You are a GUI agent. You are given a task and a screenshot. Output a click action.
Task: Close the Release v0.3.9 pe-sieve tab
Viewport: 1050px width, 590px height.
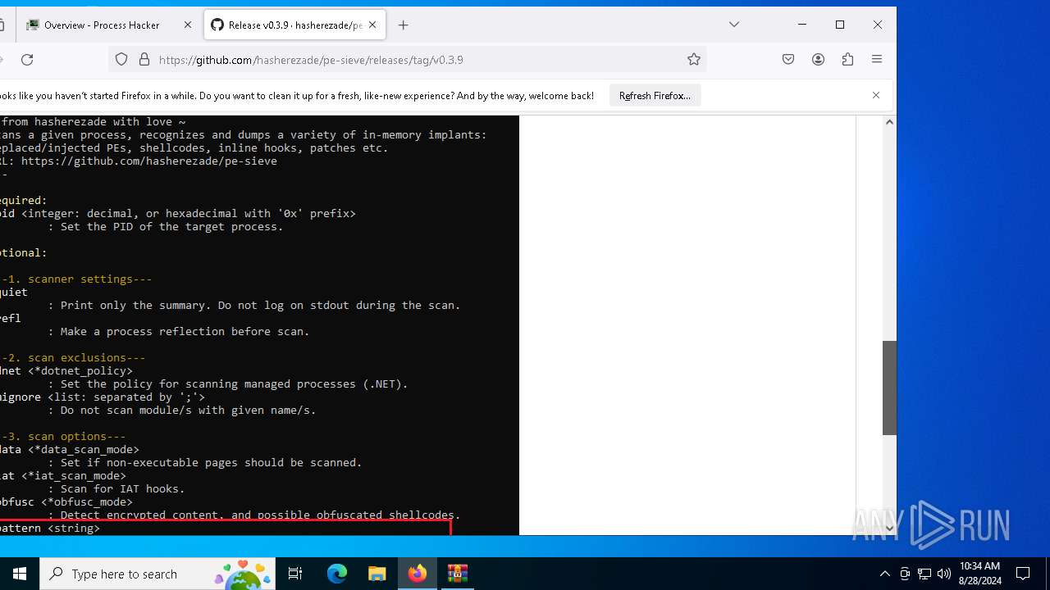point(372,25)
